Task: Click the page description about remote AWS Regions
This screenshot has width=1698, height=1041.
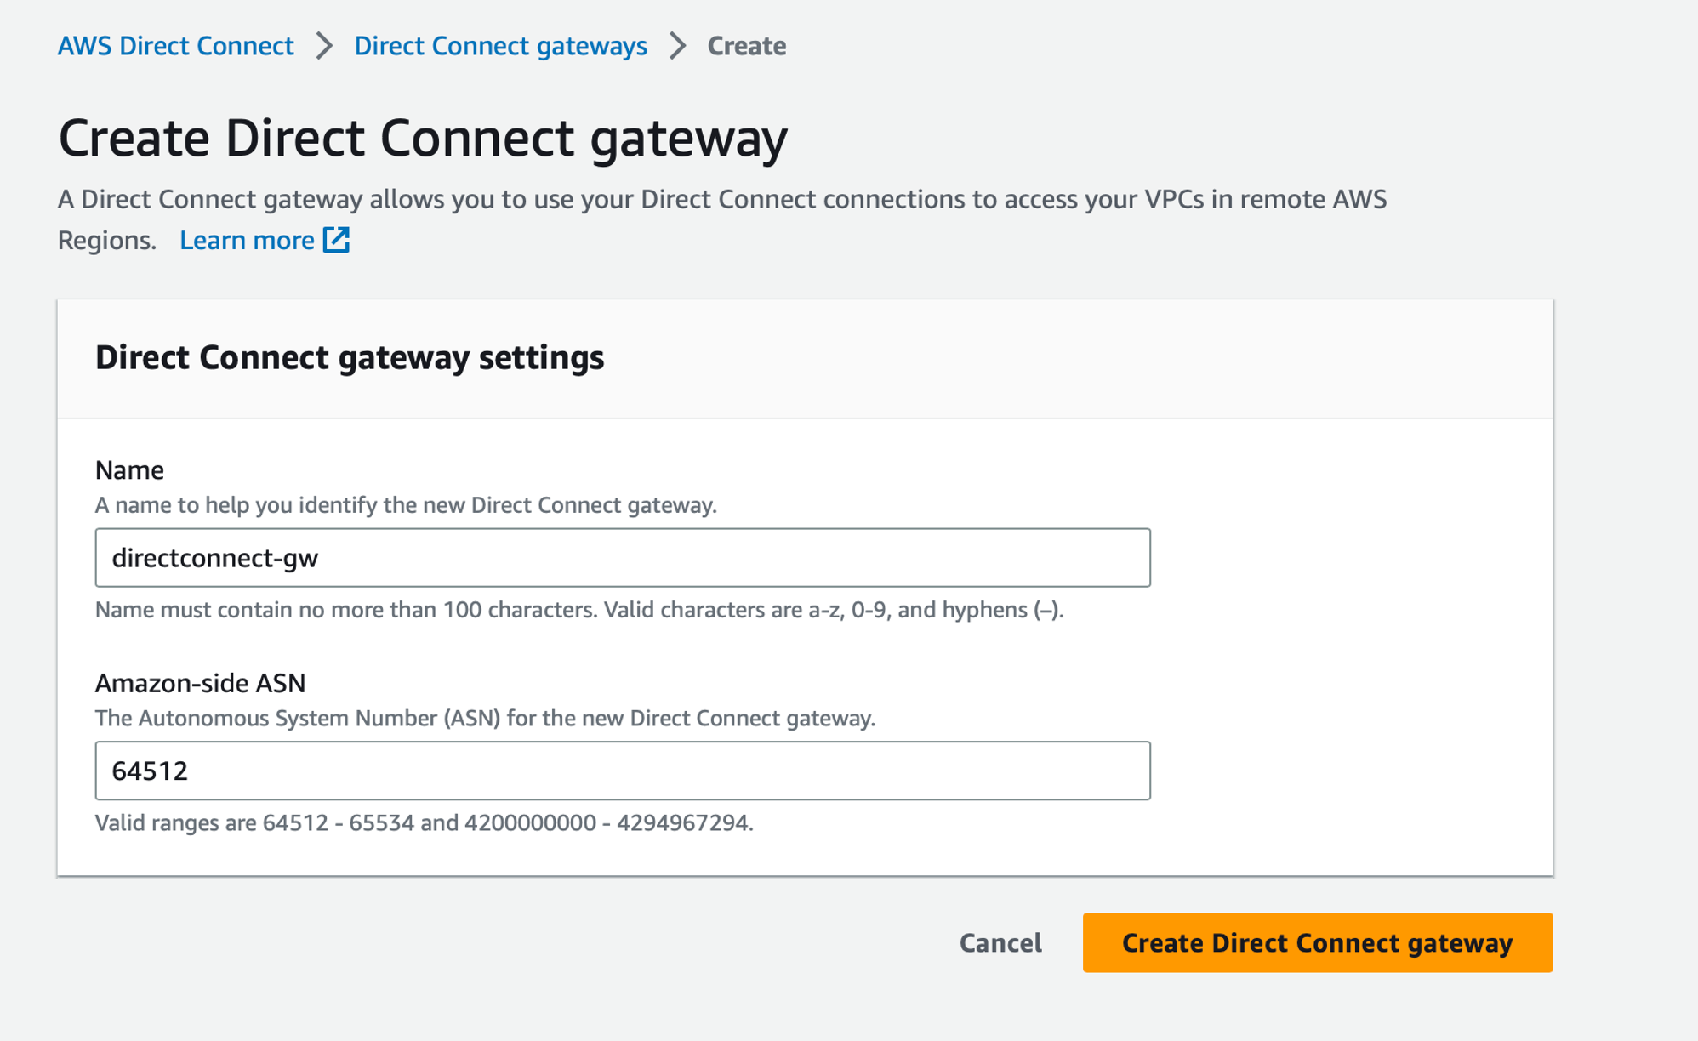Action: coord(722,219)
